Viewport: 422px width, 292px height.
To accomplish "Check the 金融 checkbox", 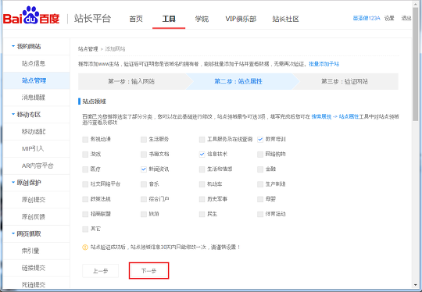I will (260, 169).
